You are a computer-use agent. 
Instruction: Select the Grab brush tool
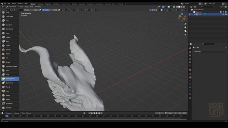tap(10, 75)
